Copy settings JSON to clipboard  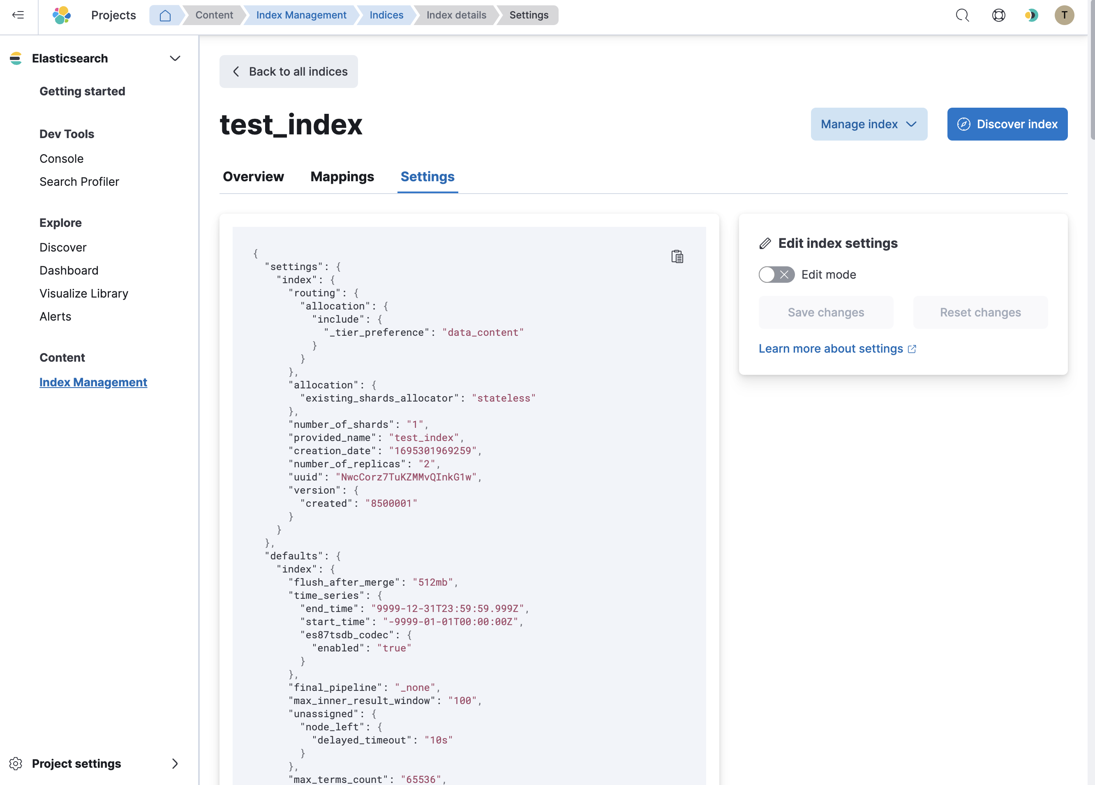tap(677, 256)
